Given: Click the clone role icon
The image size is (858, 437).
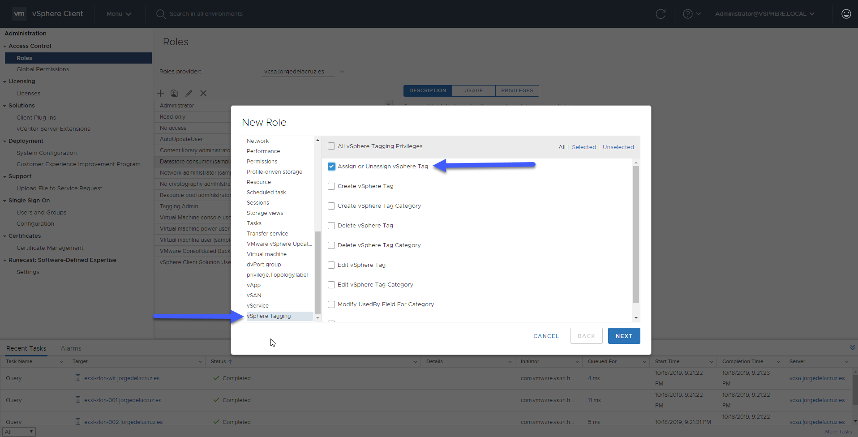Looking at the screenshot, I should coord(174,93).
